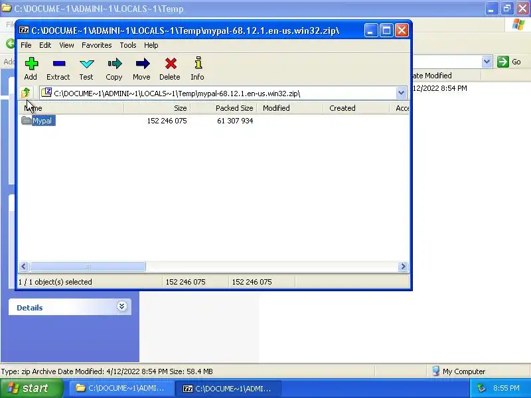Select the Move toolbar icon
Screen dimensions: 531x398
[x=142, y=64]
